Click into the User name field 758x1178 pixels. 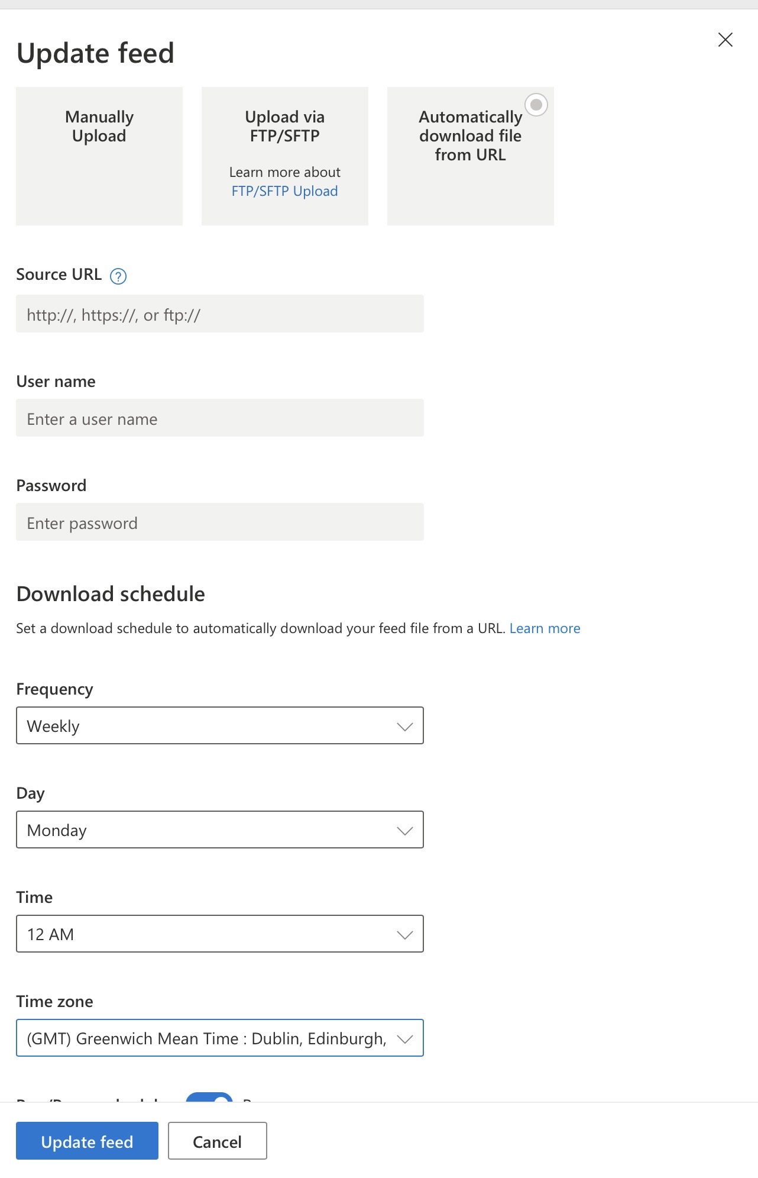click(220, 418)
